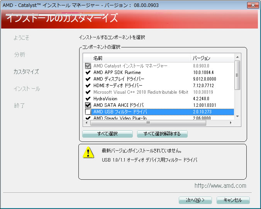Click すべて選択解除する button

[162, 134]
